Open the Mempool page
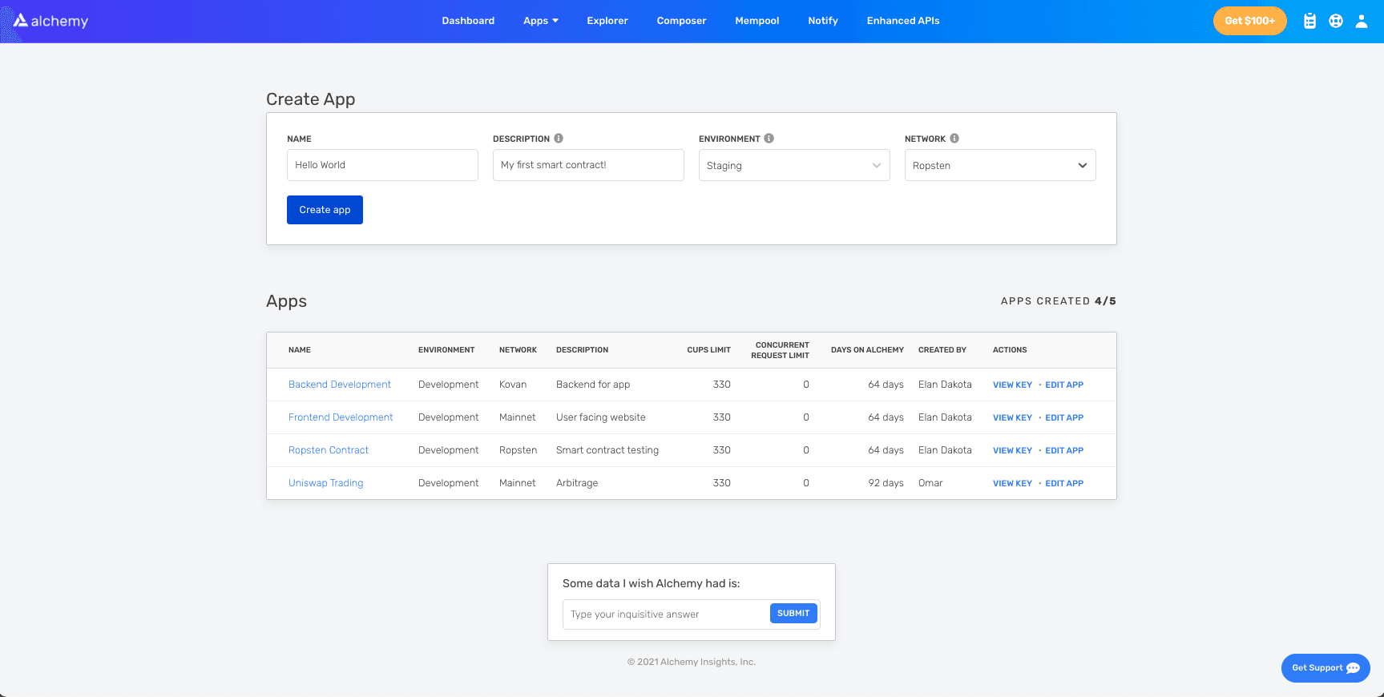1384x697 pixels. [x=757, y=21]
